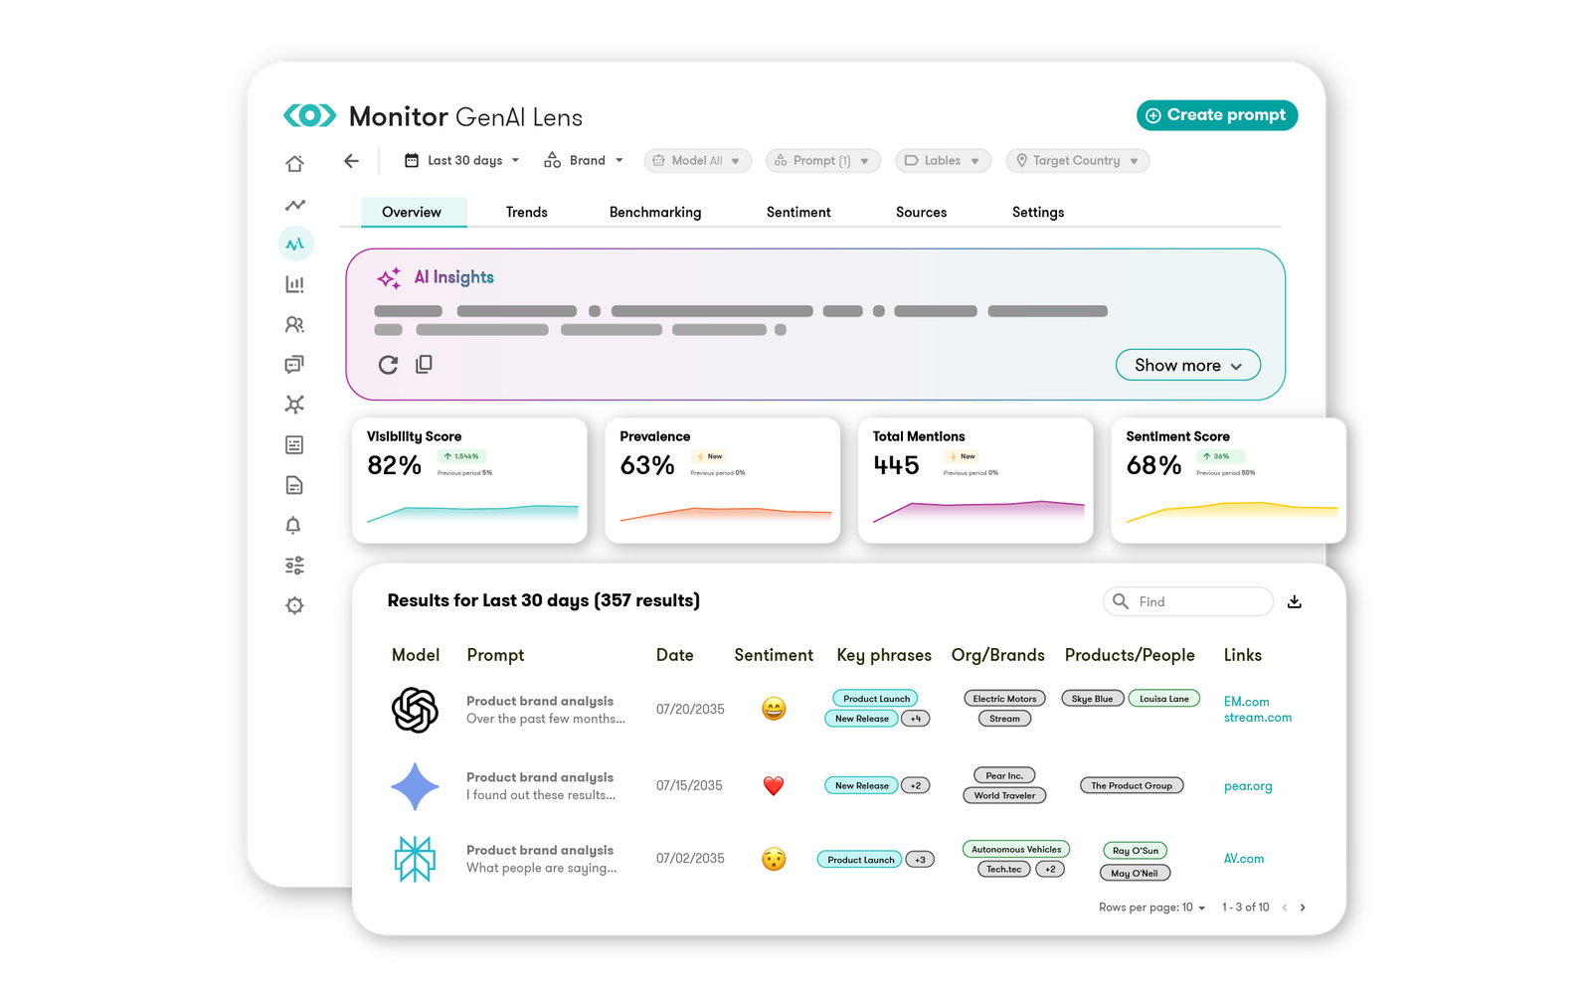This screenshot has height=993, width=1591.
Task: Open the AV.com link
Action: click(1244, 859)
